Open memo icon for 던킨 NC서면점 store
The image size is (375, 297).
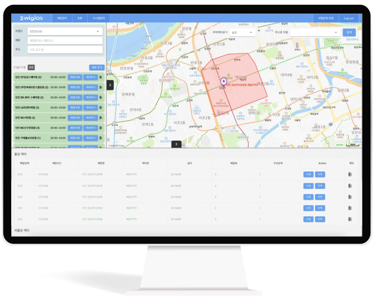tap(101, 118)
